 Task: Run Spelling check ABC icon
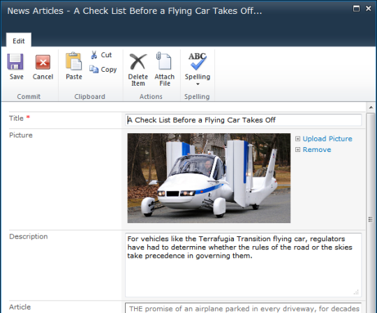click(198, 61)
